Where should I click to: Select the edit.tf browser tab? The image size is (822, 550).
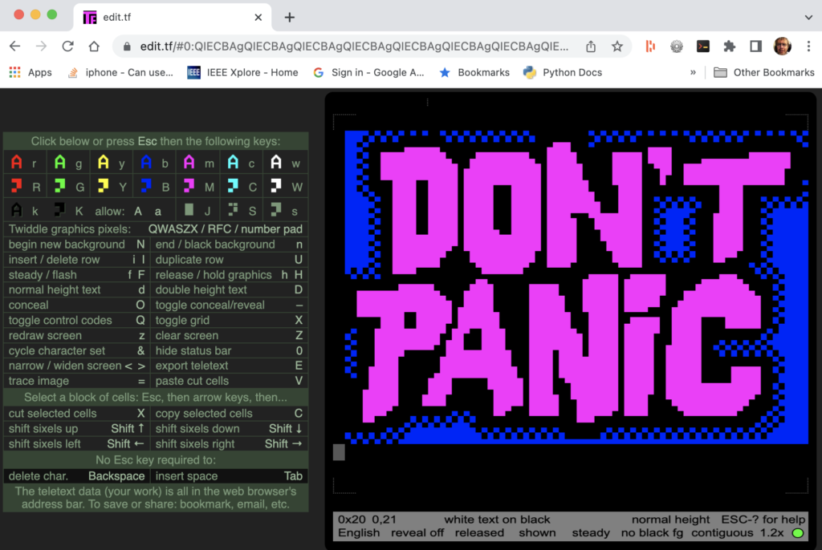pyautogui.click(x=173, y=18)
